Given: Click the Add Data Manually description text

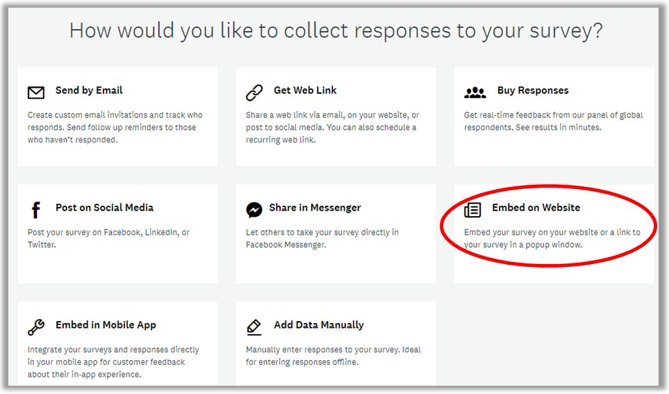Looking at the screenshot, I should point(333,356).
